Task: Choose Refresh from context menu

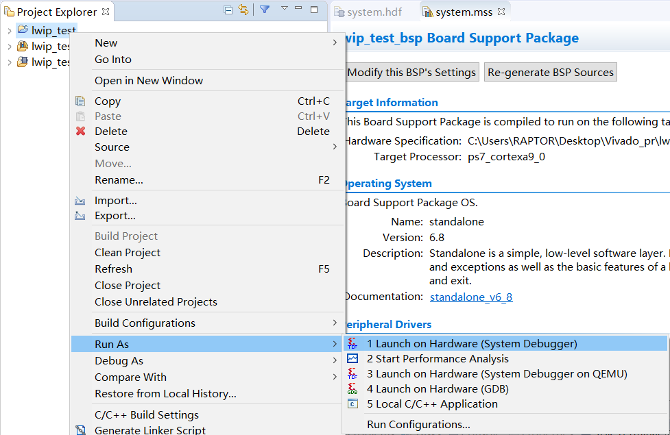Action: click(x=208, y=269)
